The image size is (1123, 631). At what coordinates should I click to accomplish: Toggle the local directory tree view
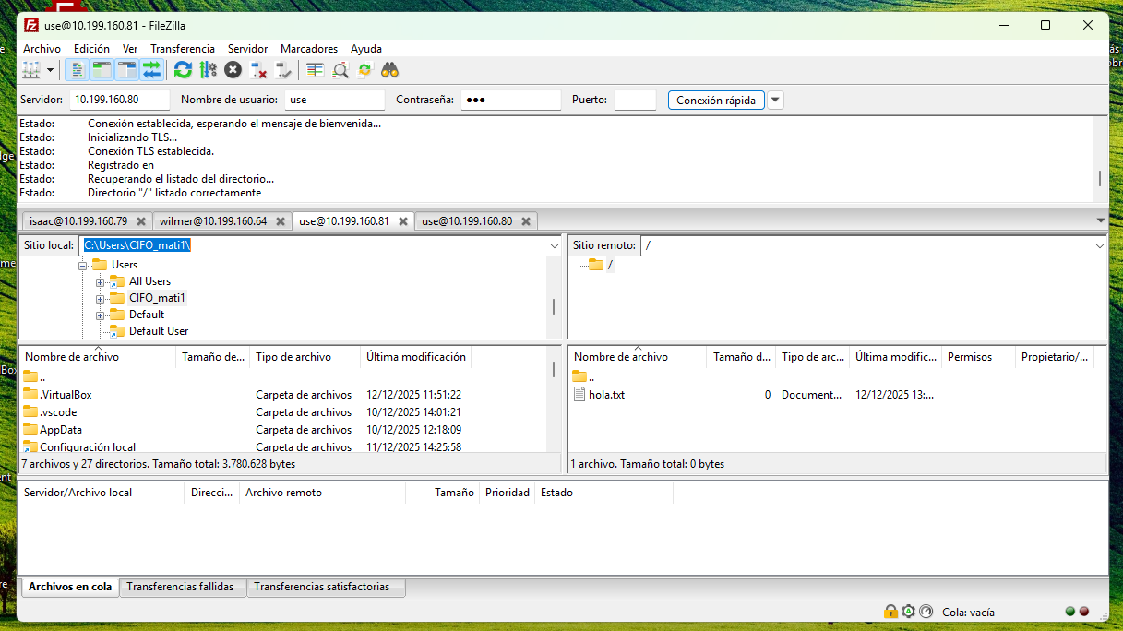(x=102, y=70)
